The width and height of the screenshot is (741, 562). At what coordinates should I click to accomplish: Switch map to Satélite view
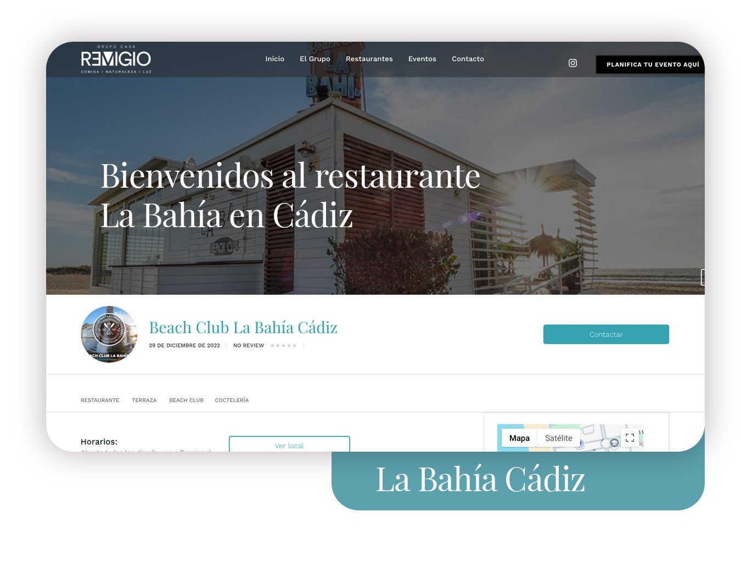point(558,438)
